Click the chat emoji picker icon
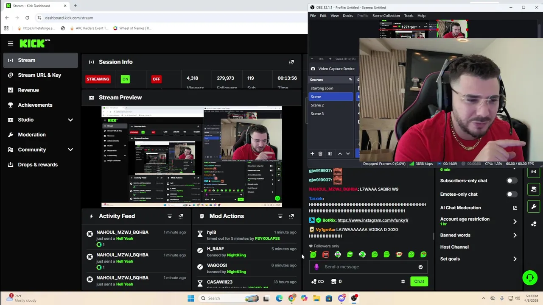 point(420,267)
